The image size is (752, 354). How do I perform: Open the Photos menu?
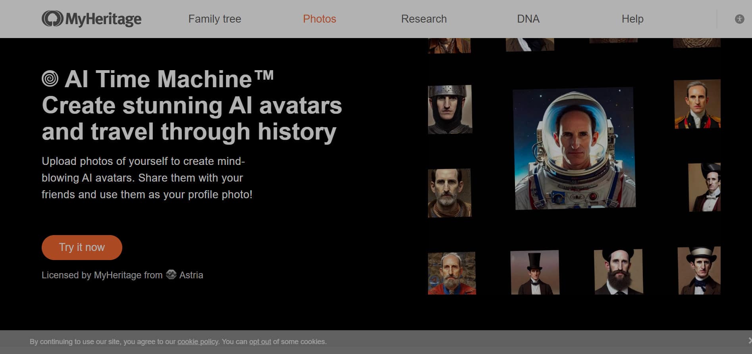tap(320, 19)
